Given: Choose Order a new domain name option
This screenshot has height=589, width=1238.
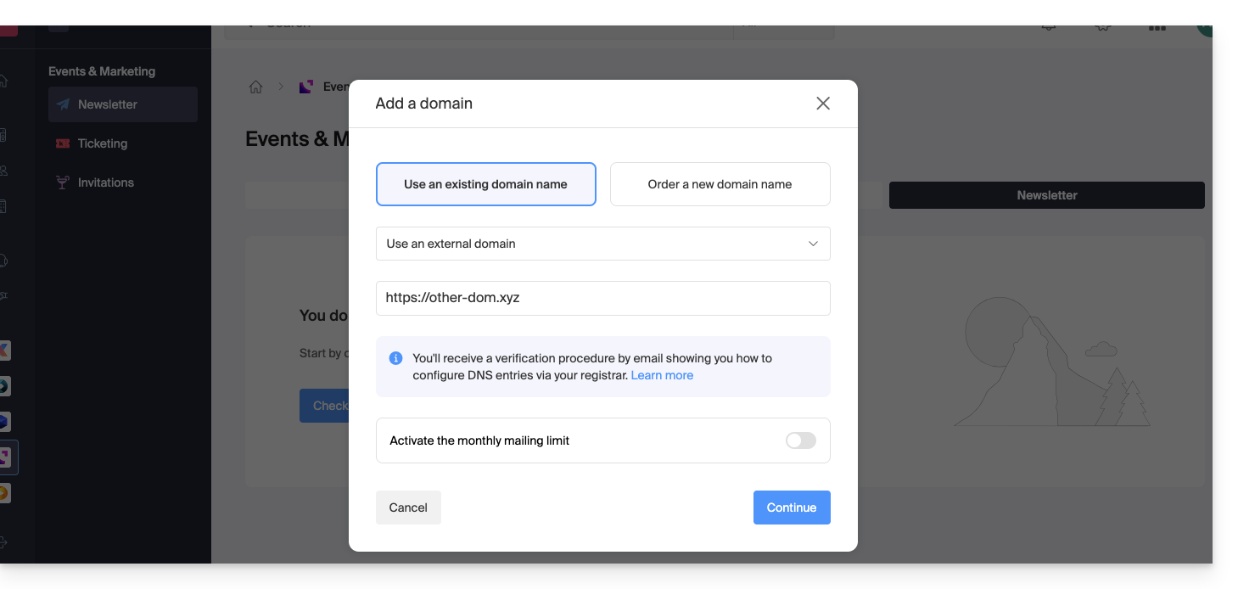Looking at the screenshot, I should (720, 184).
